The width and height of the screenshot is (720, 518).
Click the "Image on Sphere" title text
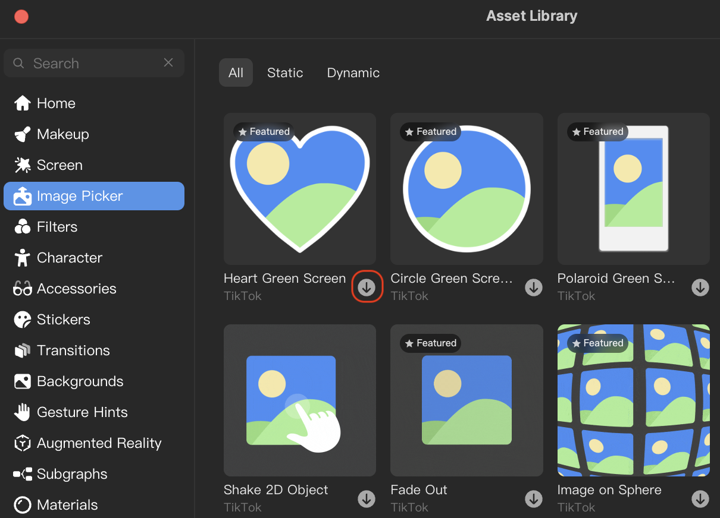pos(609,490)
